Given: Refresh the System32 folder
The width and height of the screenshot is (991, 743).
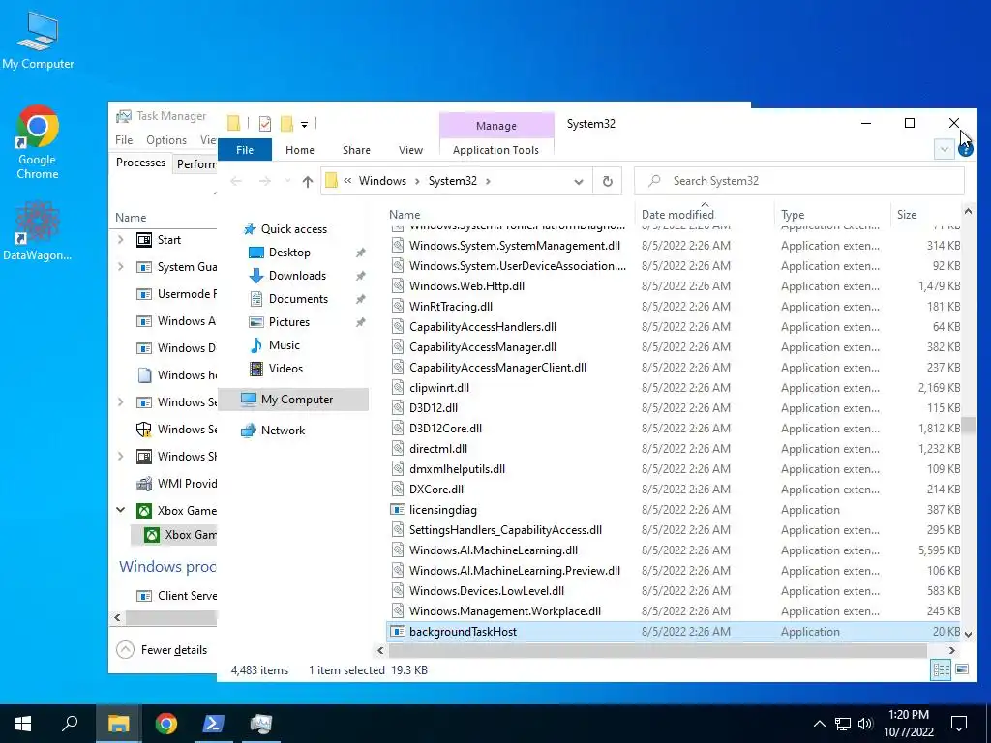Looking at the screenshot, I should (608, 181).
